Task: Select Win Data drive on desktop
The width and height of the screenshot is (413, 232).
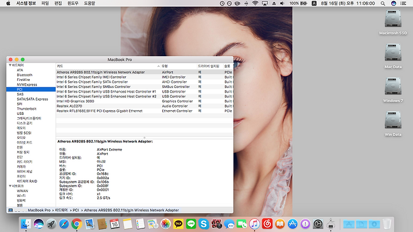Action: coord(393,124)
